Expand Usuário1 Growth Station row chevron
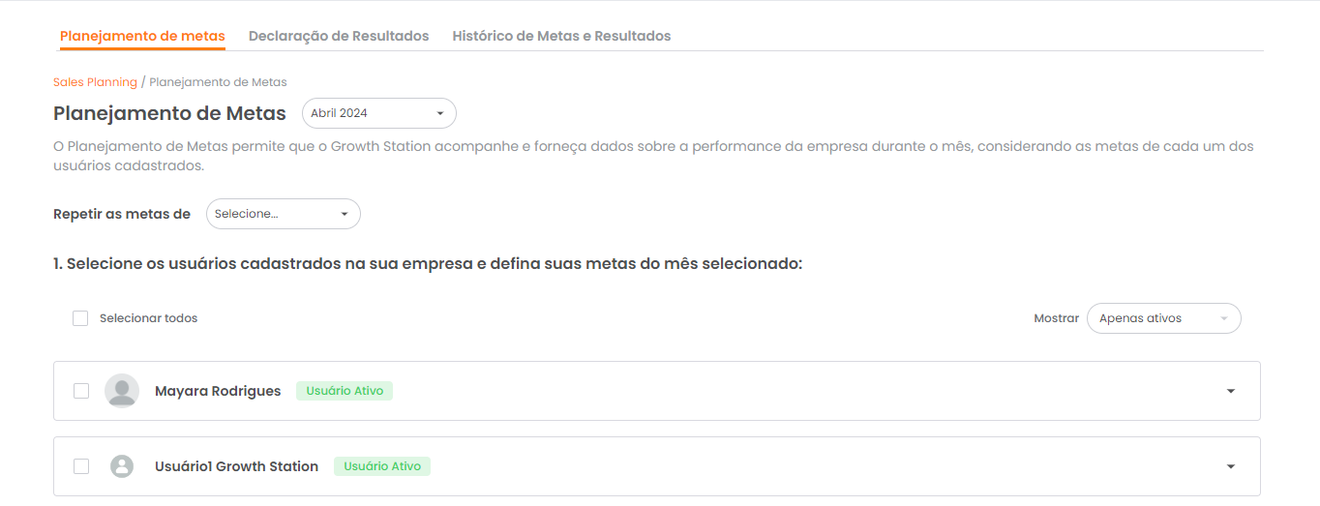Image resolution: width=1320 pixels, height=506 pixels. click(1231, 466)
